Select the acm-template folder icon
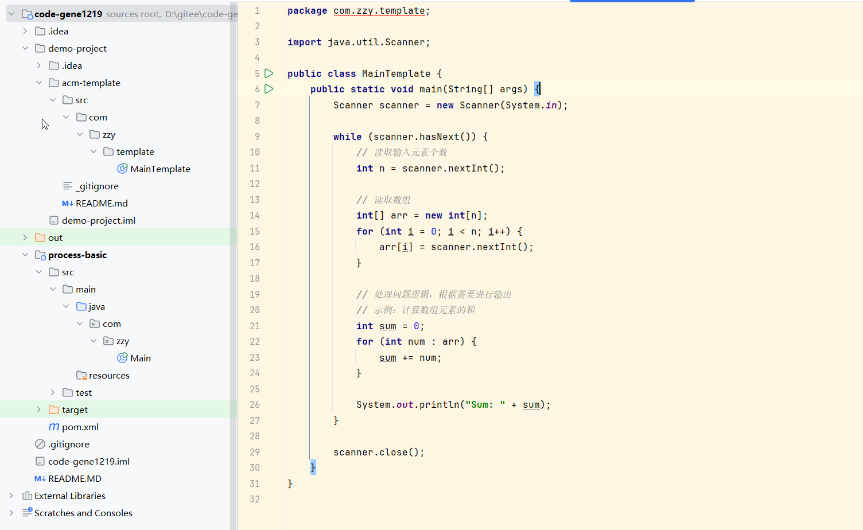This screenshot has width=863, height=530. pos(54,83)
